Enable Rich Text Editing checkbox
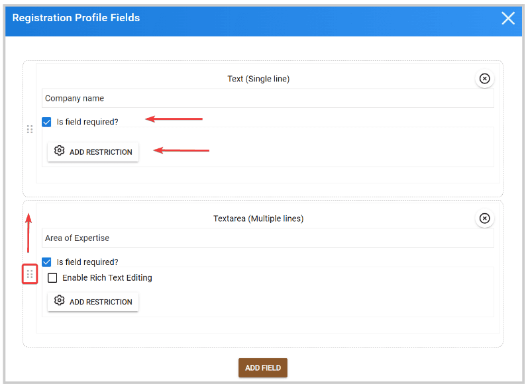The height and width of the screenshot is (388, 528). 52,278
